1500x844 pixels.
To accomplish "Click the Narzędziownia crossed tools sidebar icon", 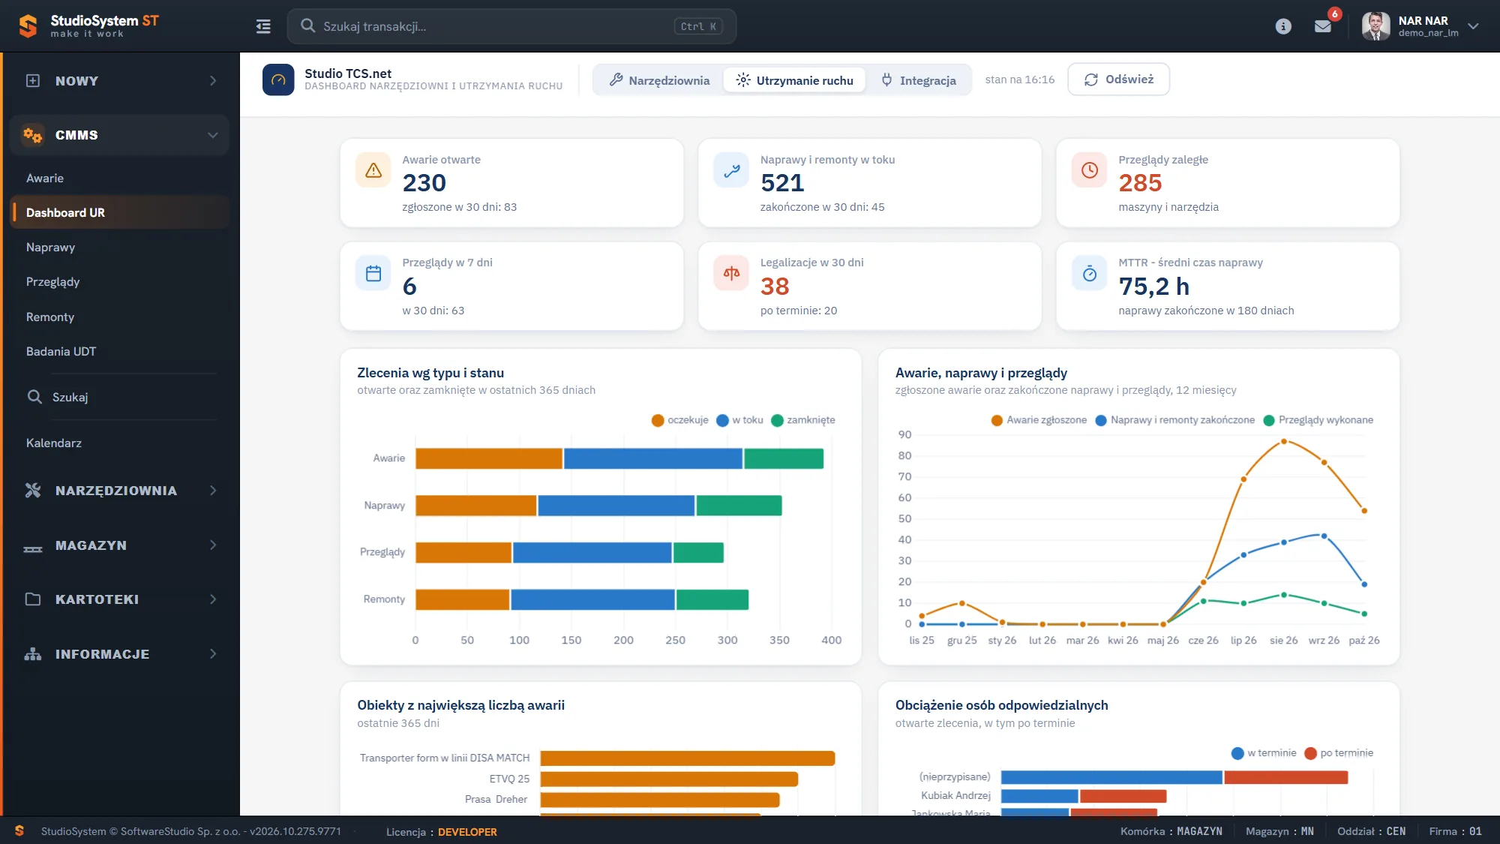I will (x=33, y=490).
